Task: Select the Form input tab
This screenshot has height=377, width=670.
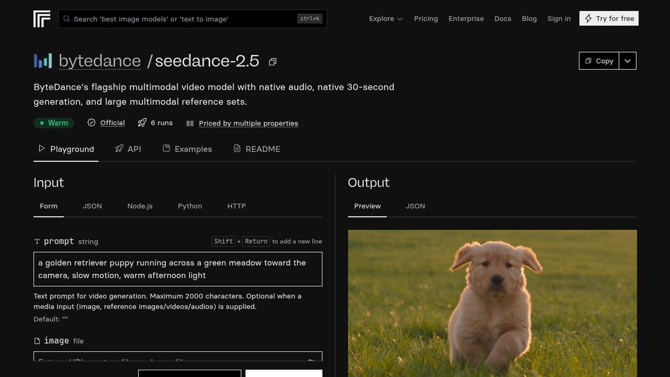Action: click(49, 206)
